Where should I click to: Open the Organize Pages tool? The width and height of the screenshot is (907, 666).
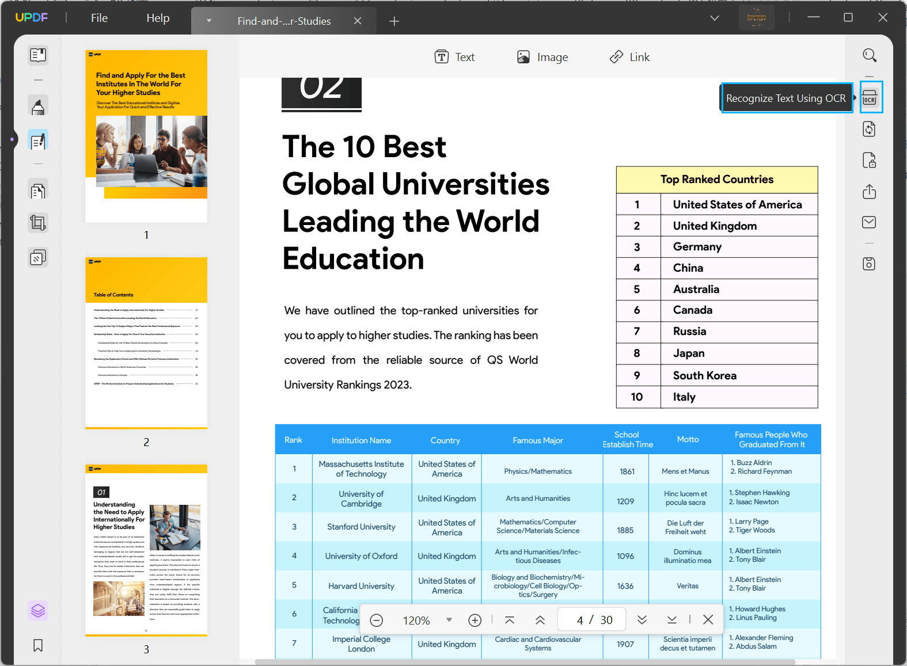coord(38,191)
